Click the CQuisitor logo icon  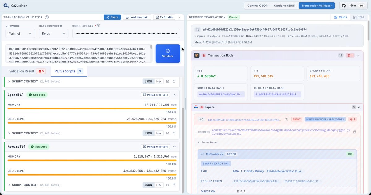[x=6, y=6]
